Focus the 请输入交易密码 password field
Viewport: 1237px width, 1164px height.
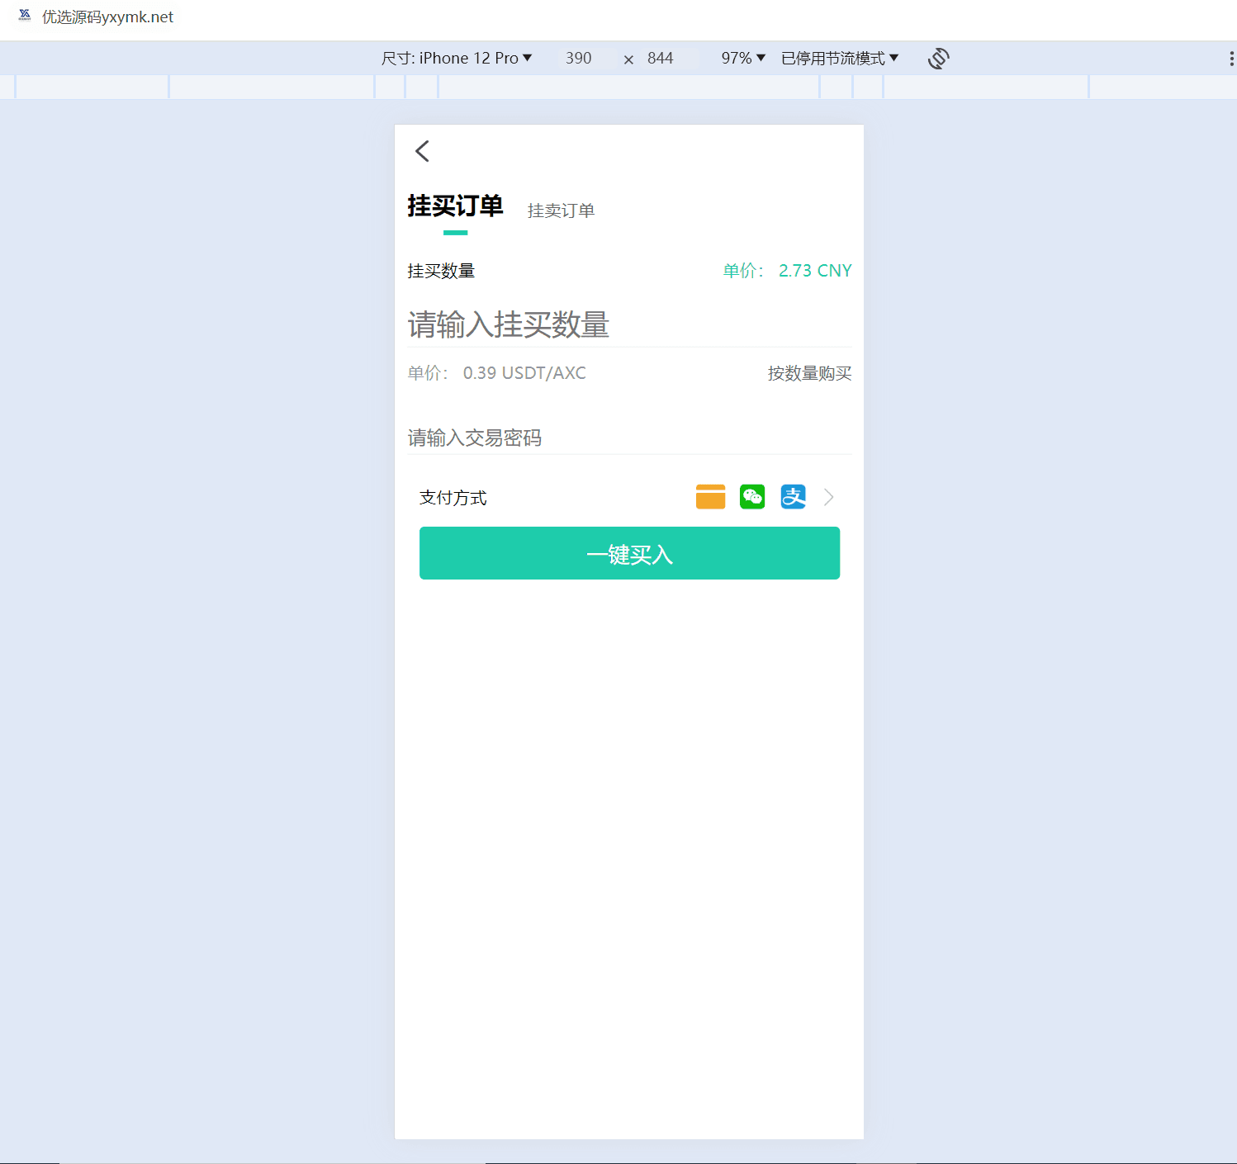point(628,438)
